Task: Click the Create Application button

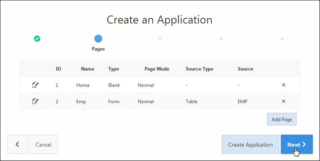Action: pos(250,144)
